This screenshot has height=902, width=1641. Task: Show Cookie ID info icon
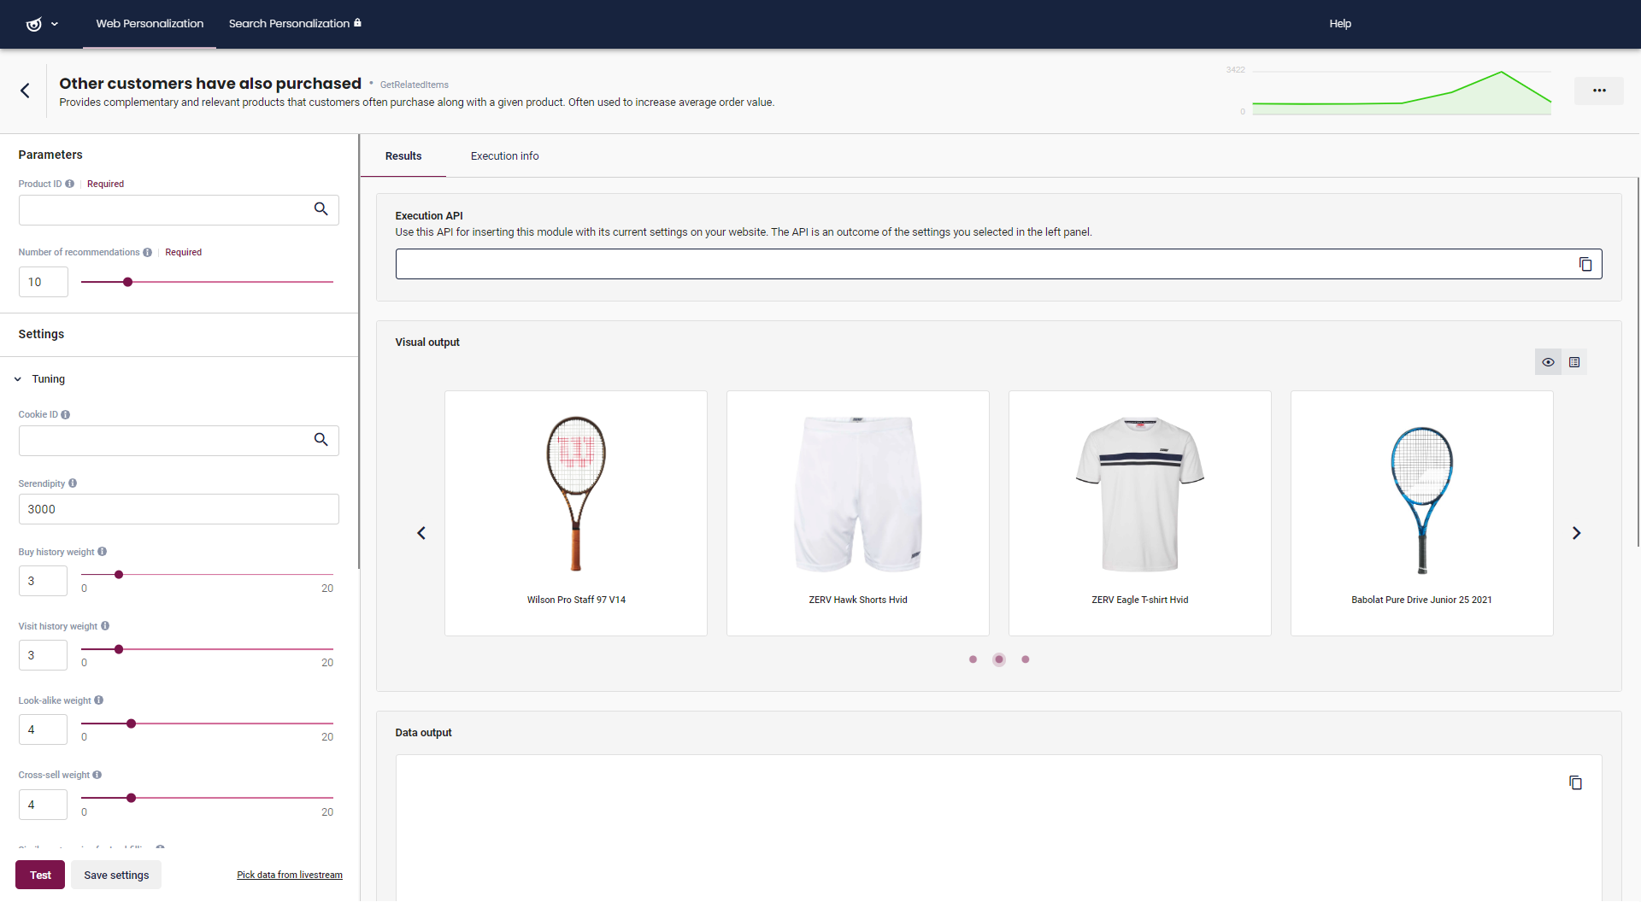[x=66, y=415]
